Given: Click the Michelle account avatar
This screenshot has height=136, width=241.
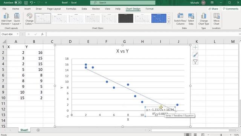Looking at the screenshot, I should click(203, 3).
